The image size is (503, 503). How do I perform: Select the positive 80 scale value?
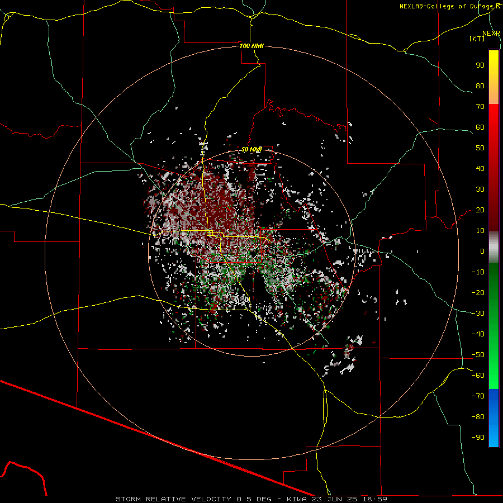[x=480, y=86]
